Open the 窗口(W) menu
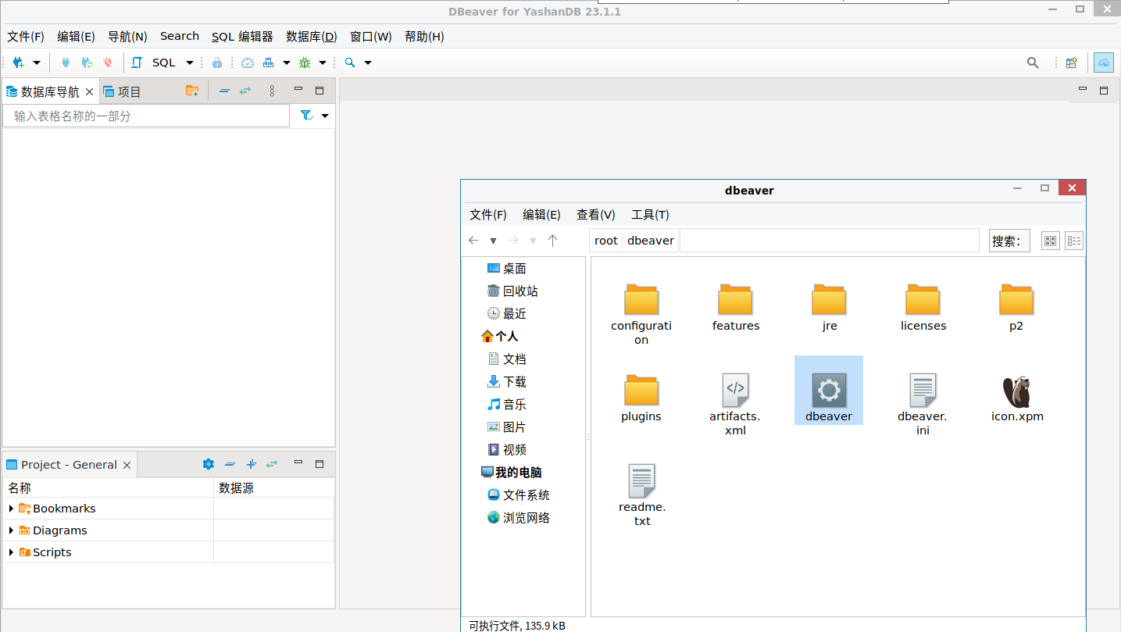Image resolution: width=1121 pixels, height=632 pixels. pyautogui.click(x=371, y=37)
